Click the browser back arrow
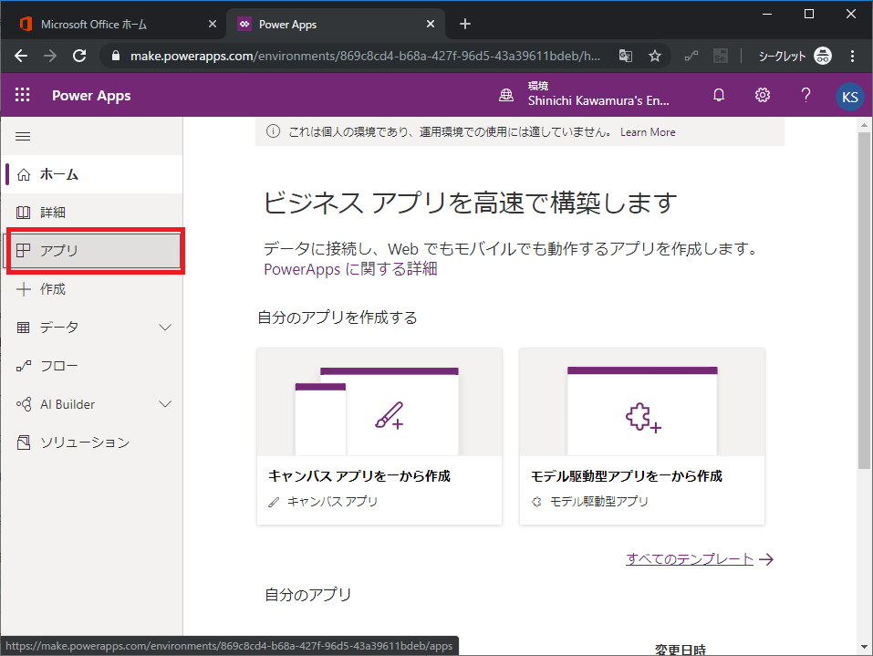 tap(21, 56)
